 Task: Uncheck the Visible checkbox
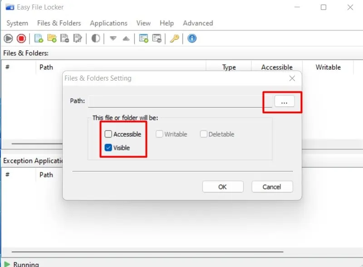tap(108, 147)
